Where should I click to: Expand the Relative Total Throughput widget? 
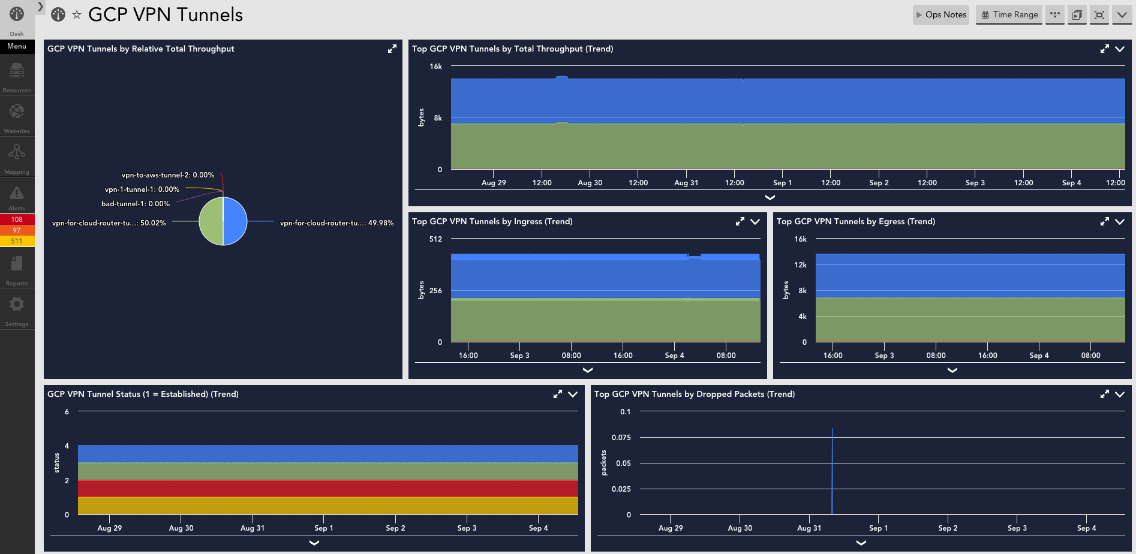(392, 49)
